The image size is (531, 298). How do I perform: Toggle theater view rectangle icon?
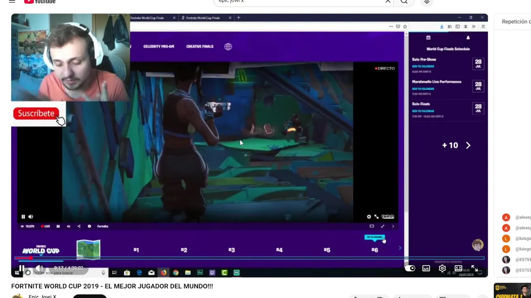click(x=372, y=226)
